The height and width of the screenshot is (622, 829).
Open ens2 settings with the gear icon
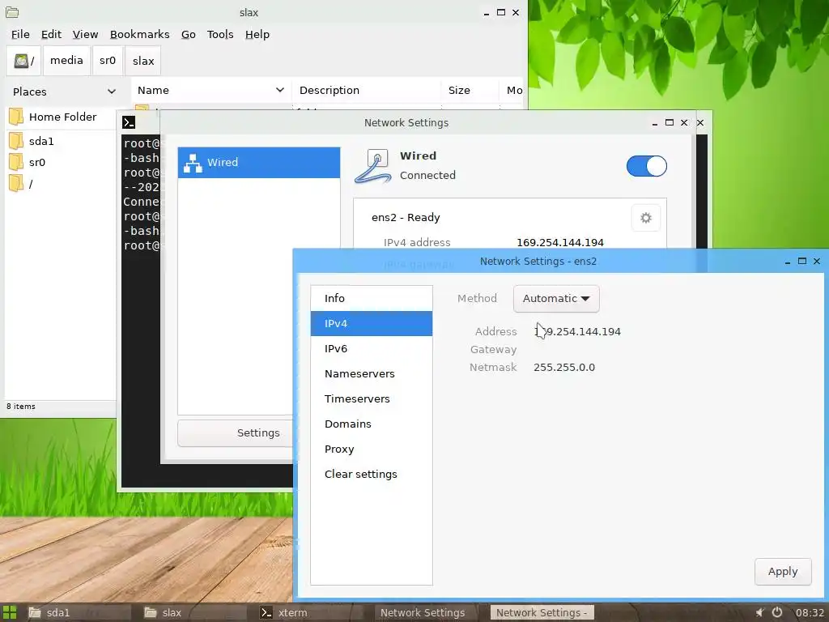(646, 218)
